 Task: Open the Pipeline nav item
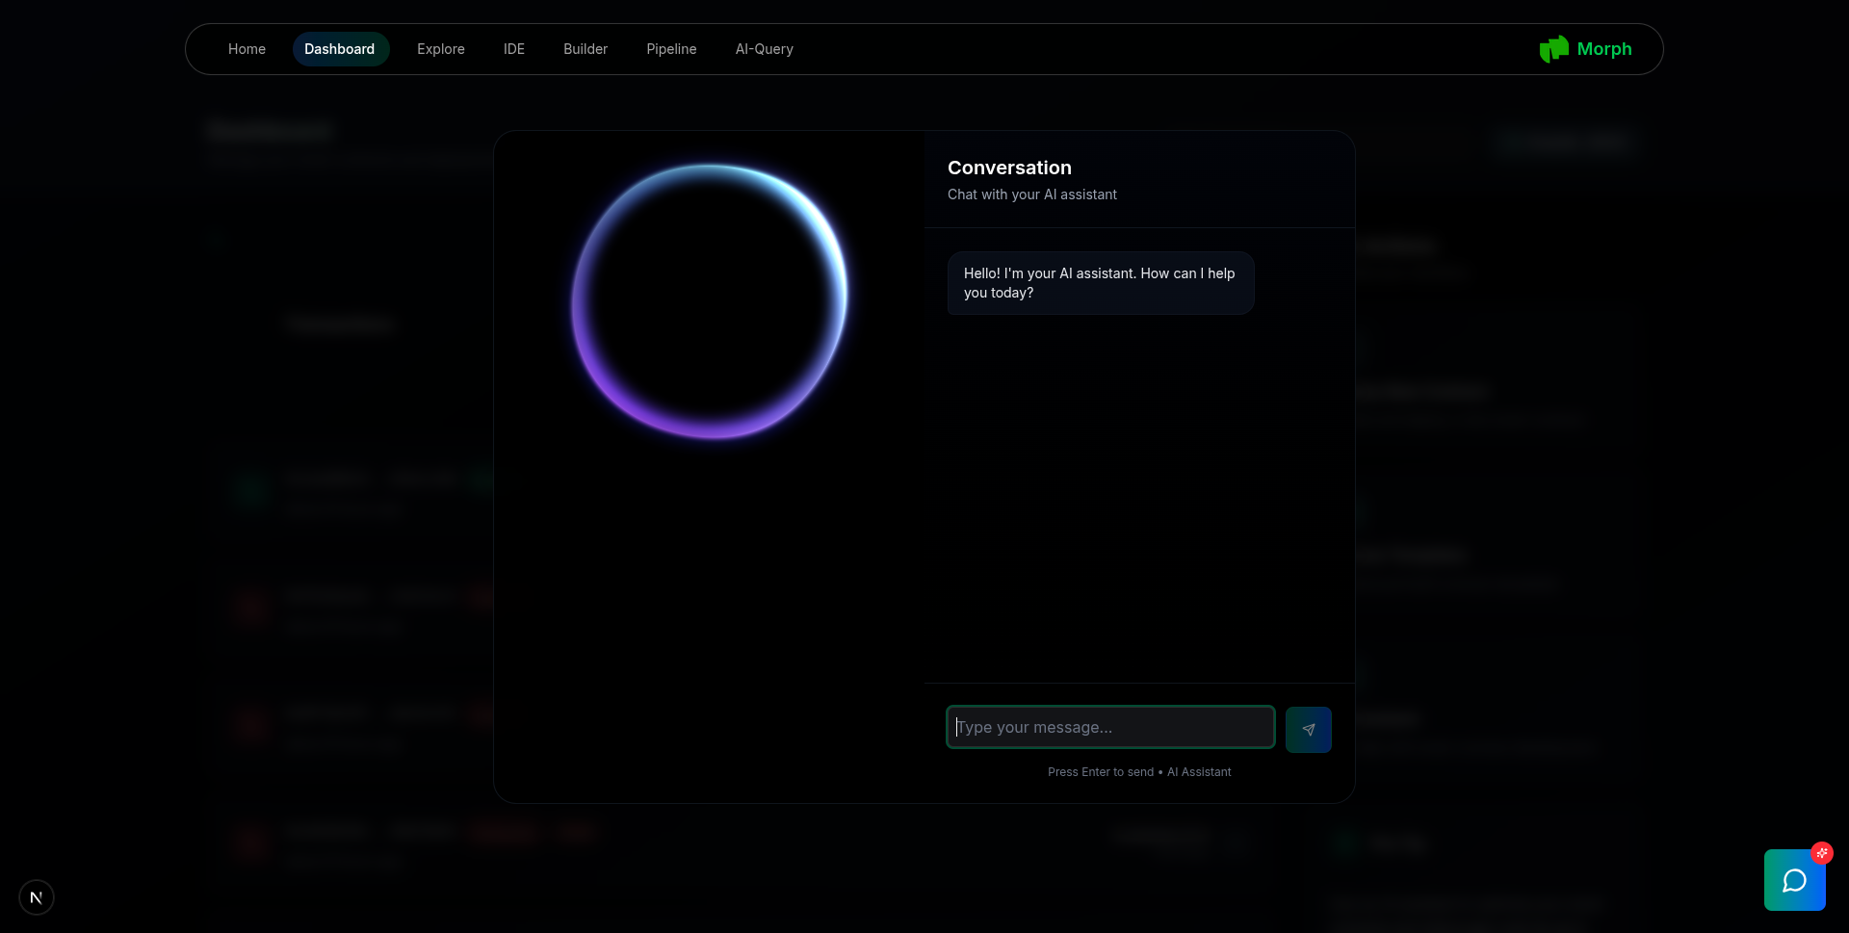[x=671, y=49]
